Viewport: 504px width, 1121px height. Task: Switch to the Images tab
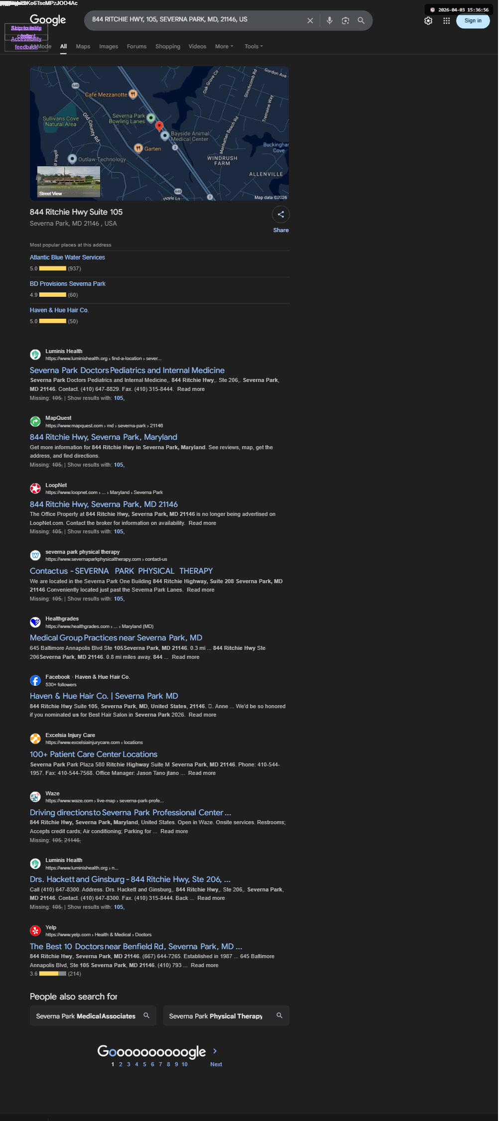click(109, 46)
